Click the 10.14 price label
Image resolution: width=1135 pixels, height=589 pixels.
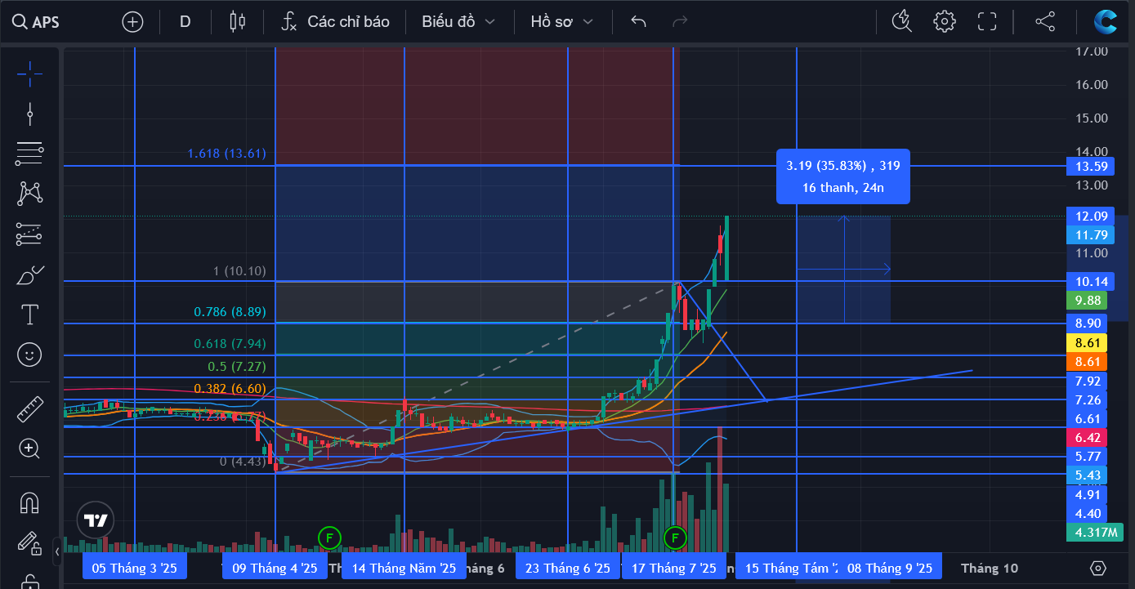pyautogui.click(x=1092, y=282)
